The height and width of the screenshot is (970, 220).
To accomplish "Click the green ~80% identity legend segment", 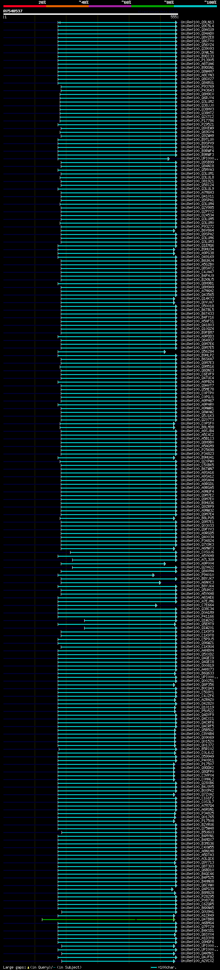I will (153, 6).
